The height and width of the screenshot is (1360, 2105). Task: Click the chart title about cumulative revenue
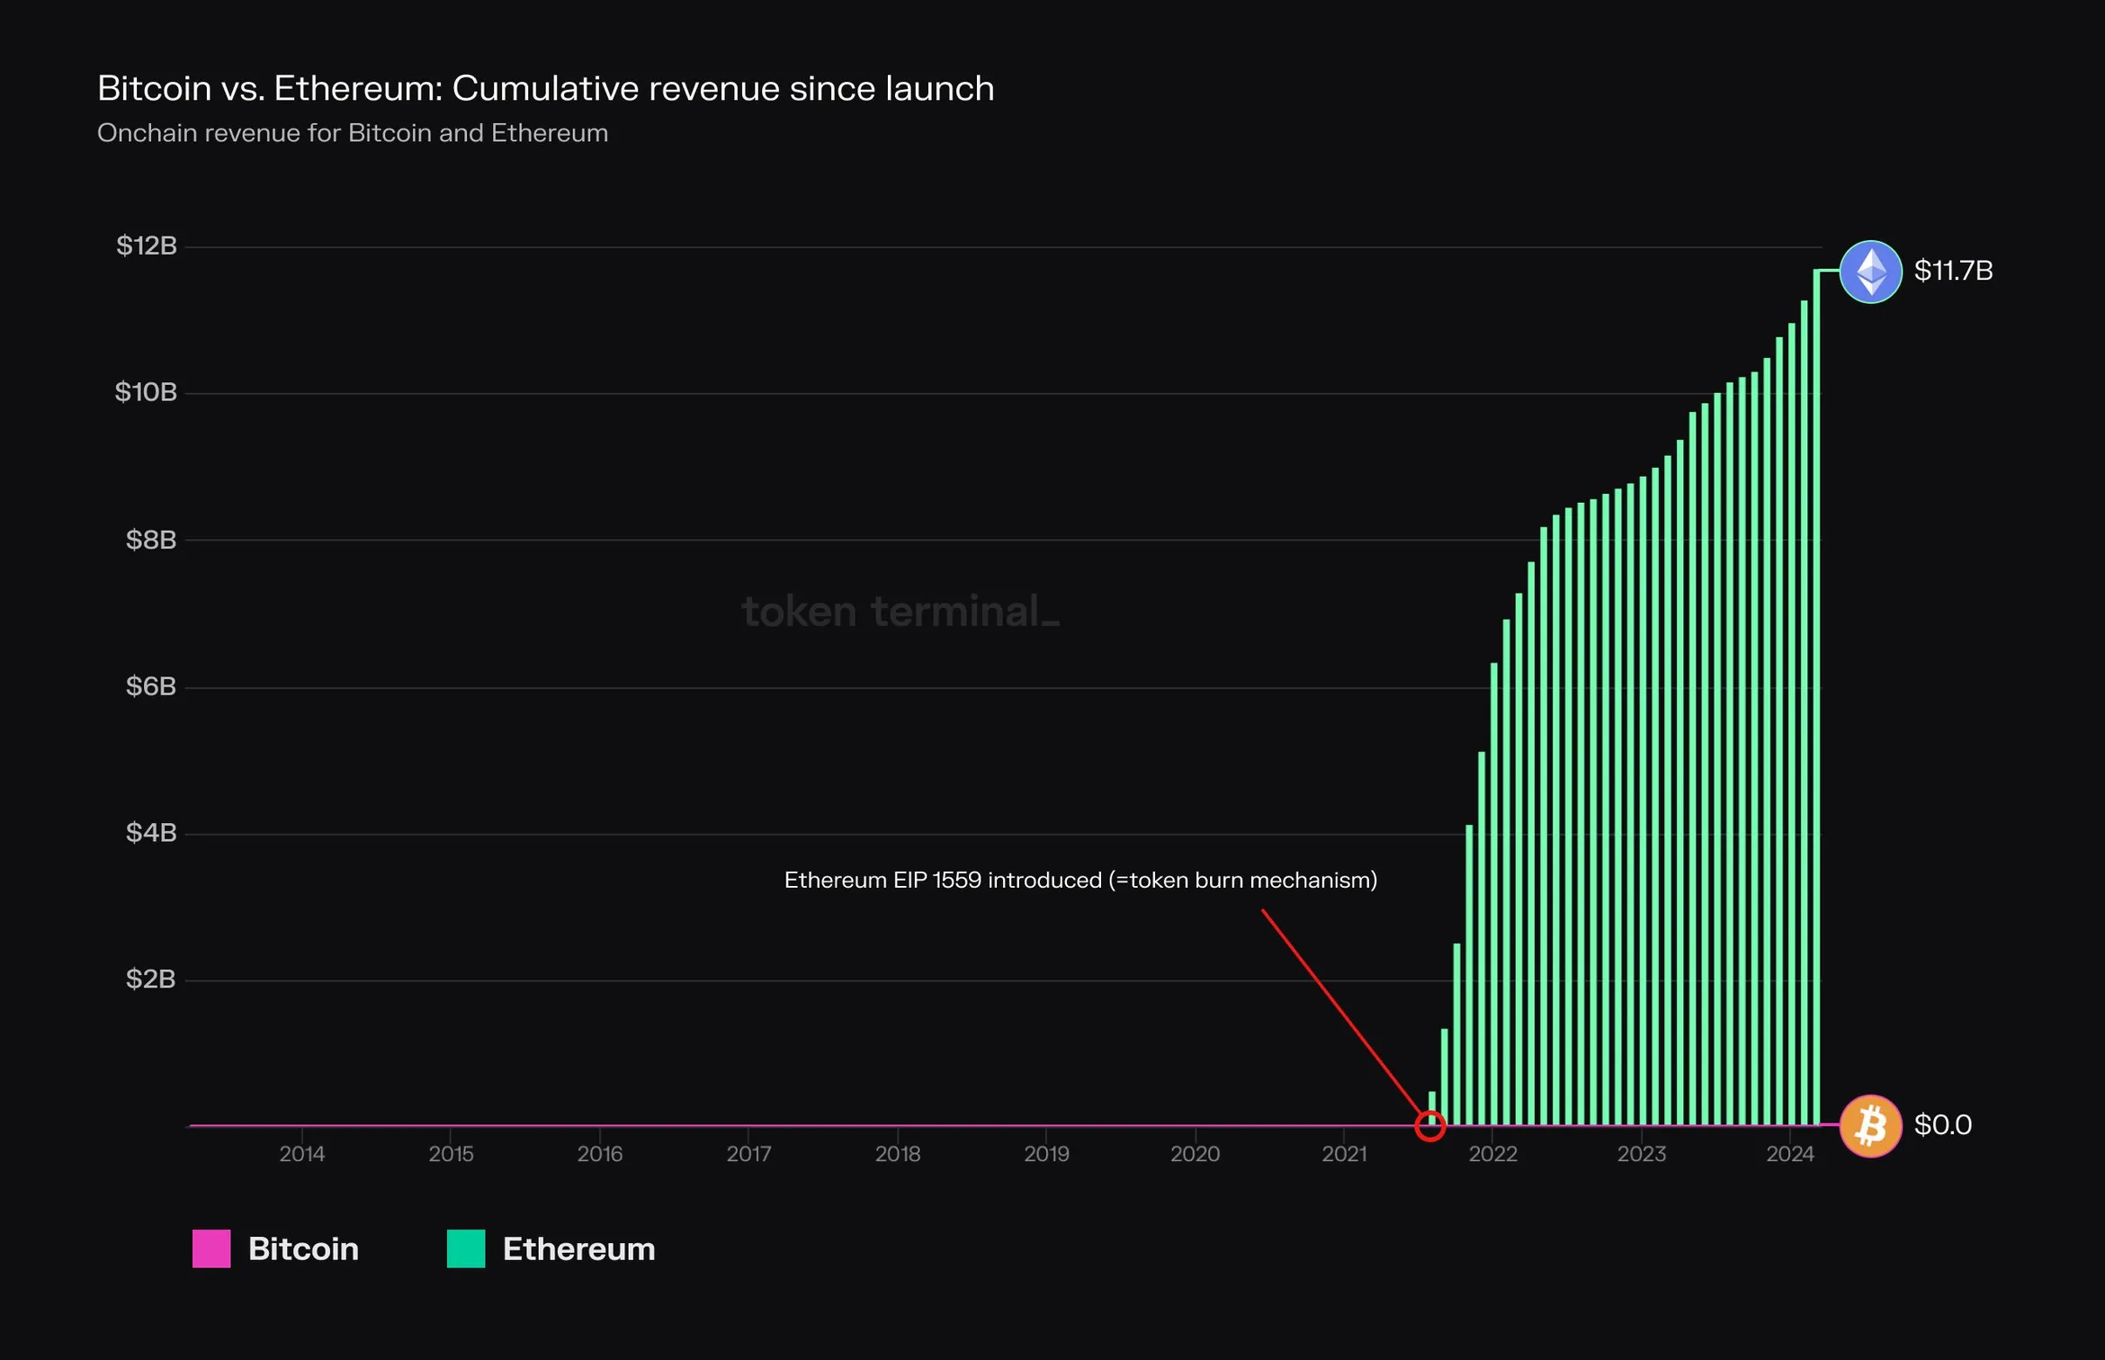(x=545, y=88)
